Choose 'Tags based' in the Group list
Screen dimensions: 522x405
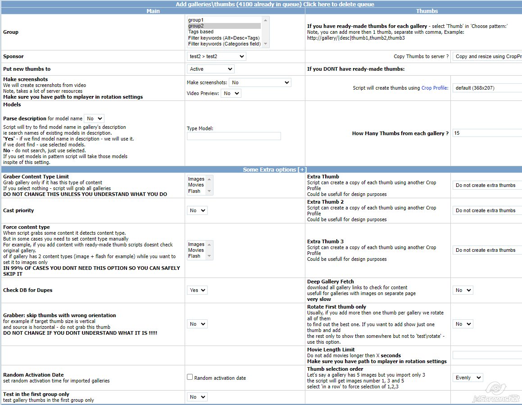(x=224, y=32)
